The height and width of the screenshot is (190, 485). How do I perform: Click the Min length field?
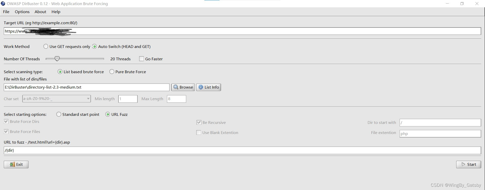point(128,99)
